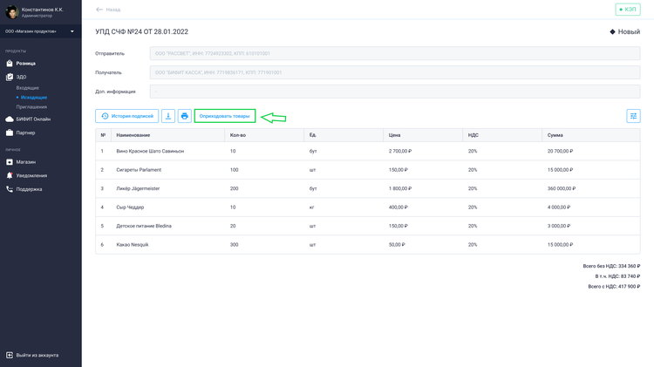Expand the ООО «Магазин продуктов» organization dropdown
The image size is (654, 367).
[x=40, y=31]
